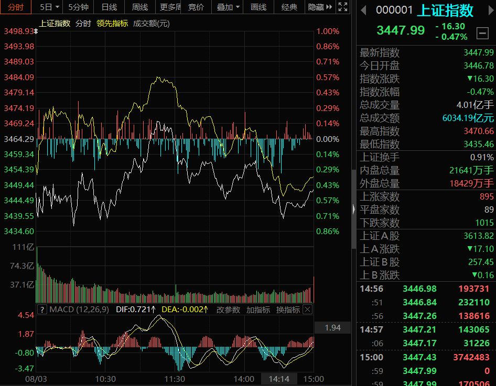
Task: Toggle the 成交额(元) volume label
Action: click(x=151, y=23)
